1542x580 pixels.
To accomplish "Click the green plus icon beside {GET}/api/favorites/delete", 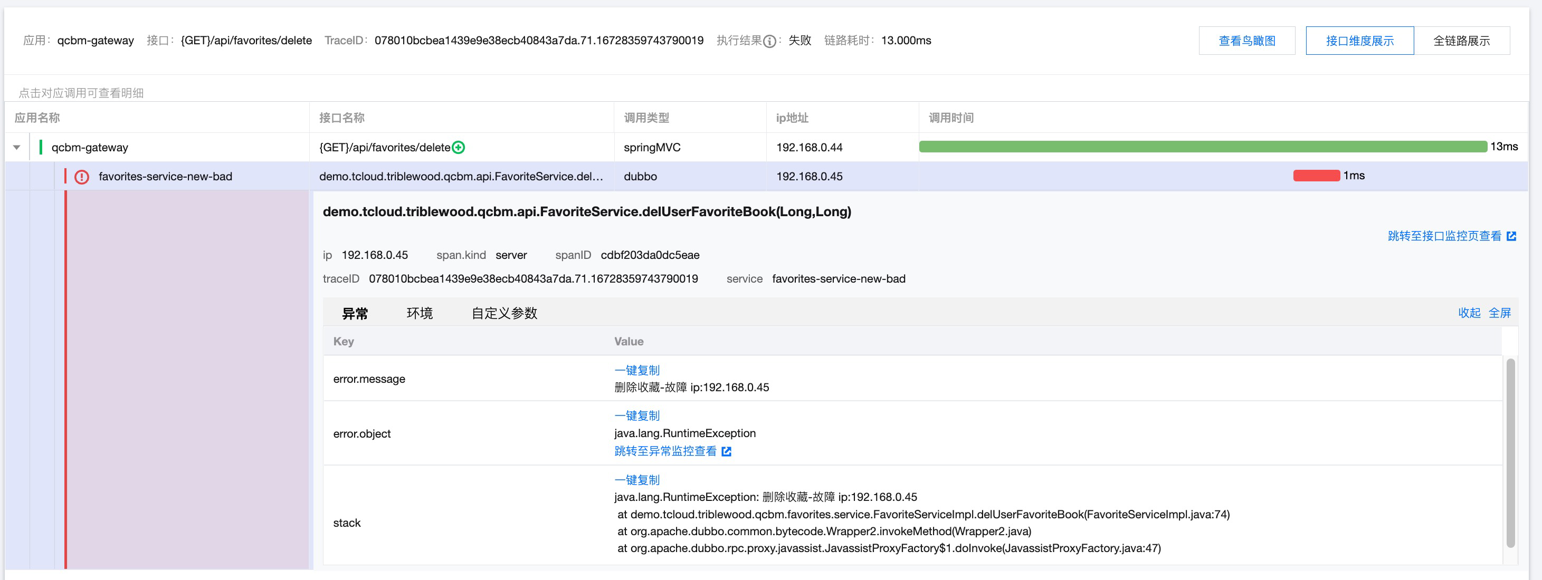I will [459, 147].
